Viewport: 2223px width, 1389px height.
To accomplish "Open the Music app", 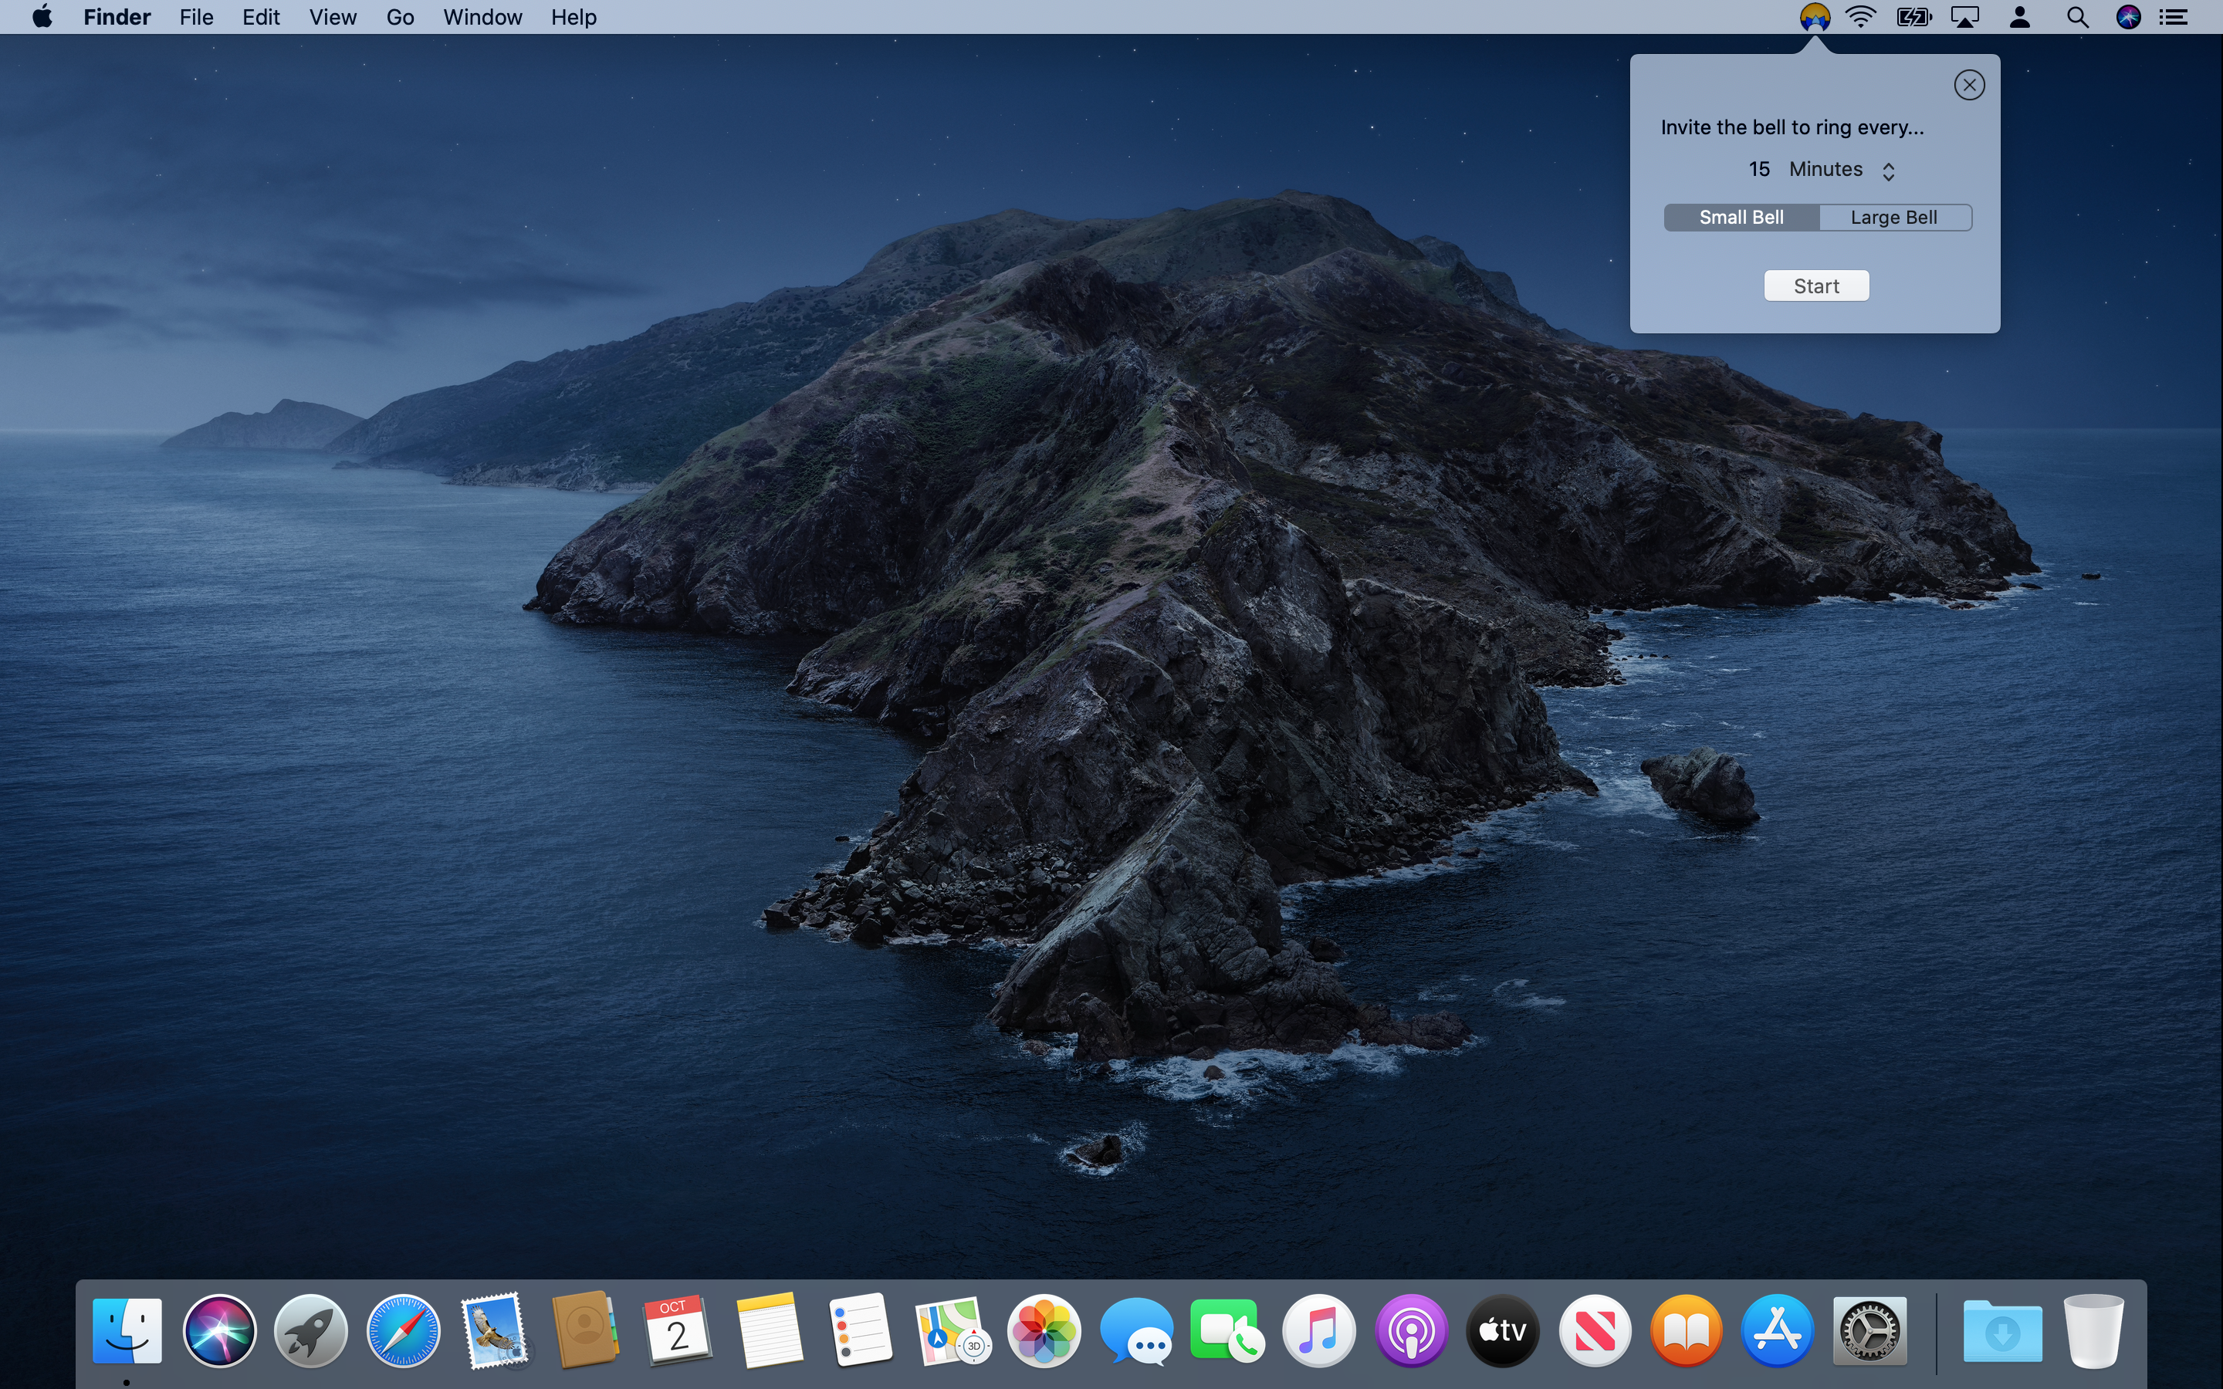I will 1320,1330.
